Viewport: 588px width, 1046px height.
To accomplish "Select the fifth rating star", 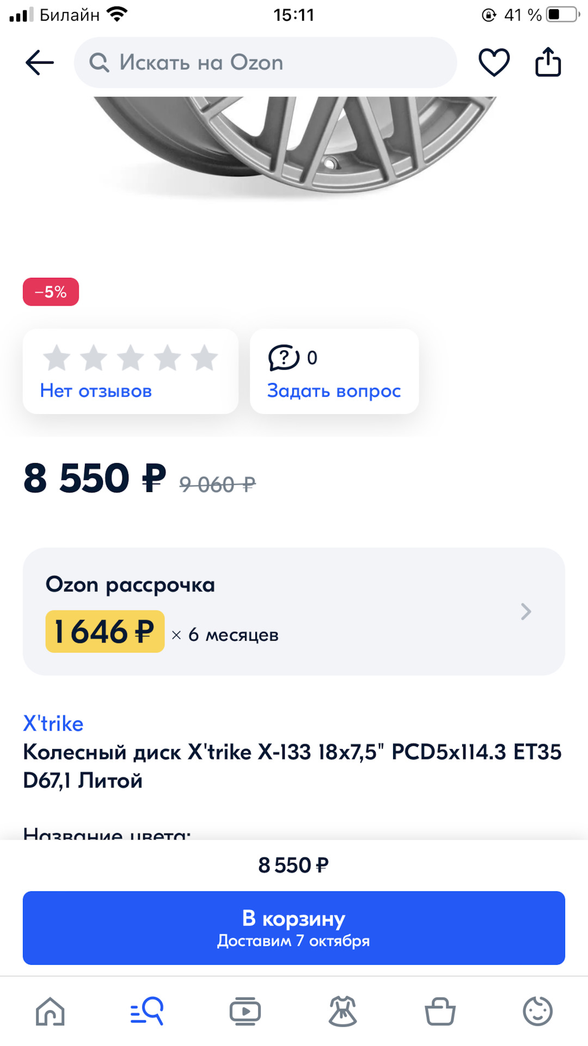I will point(203,358).
